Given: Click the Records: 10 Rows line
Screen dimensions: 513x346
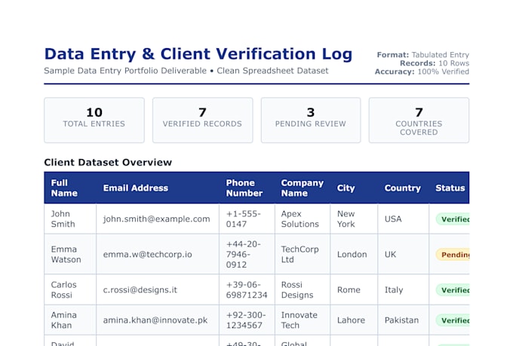Looking at the screenshot, I should coord(435,63).
